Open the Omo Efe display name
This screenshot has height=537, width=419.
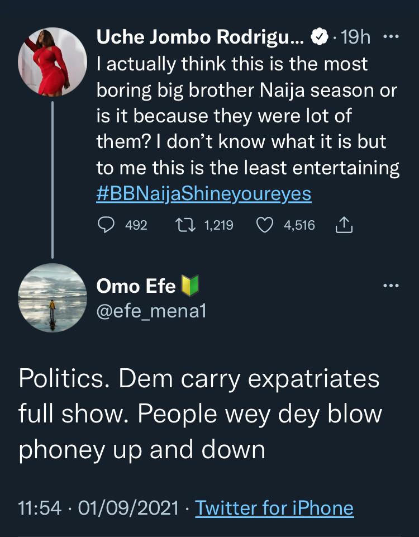pos(136,287)
